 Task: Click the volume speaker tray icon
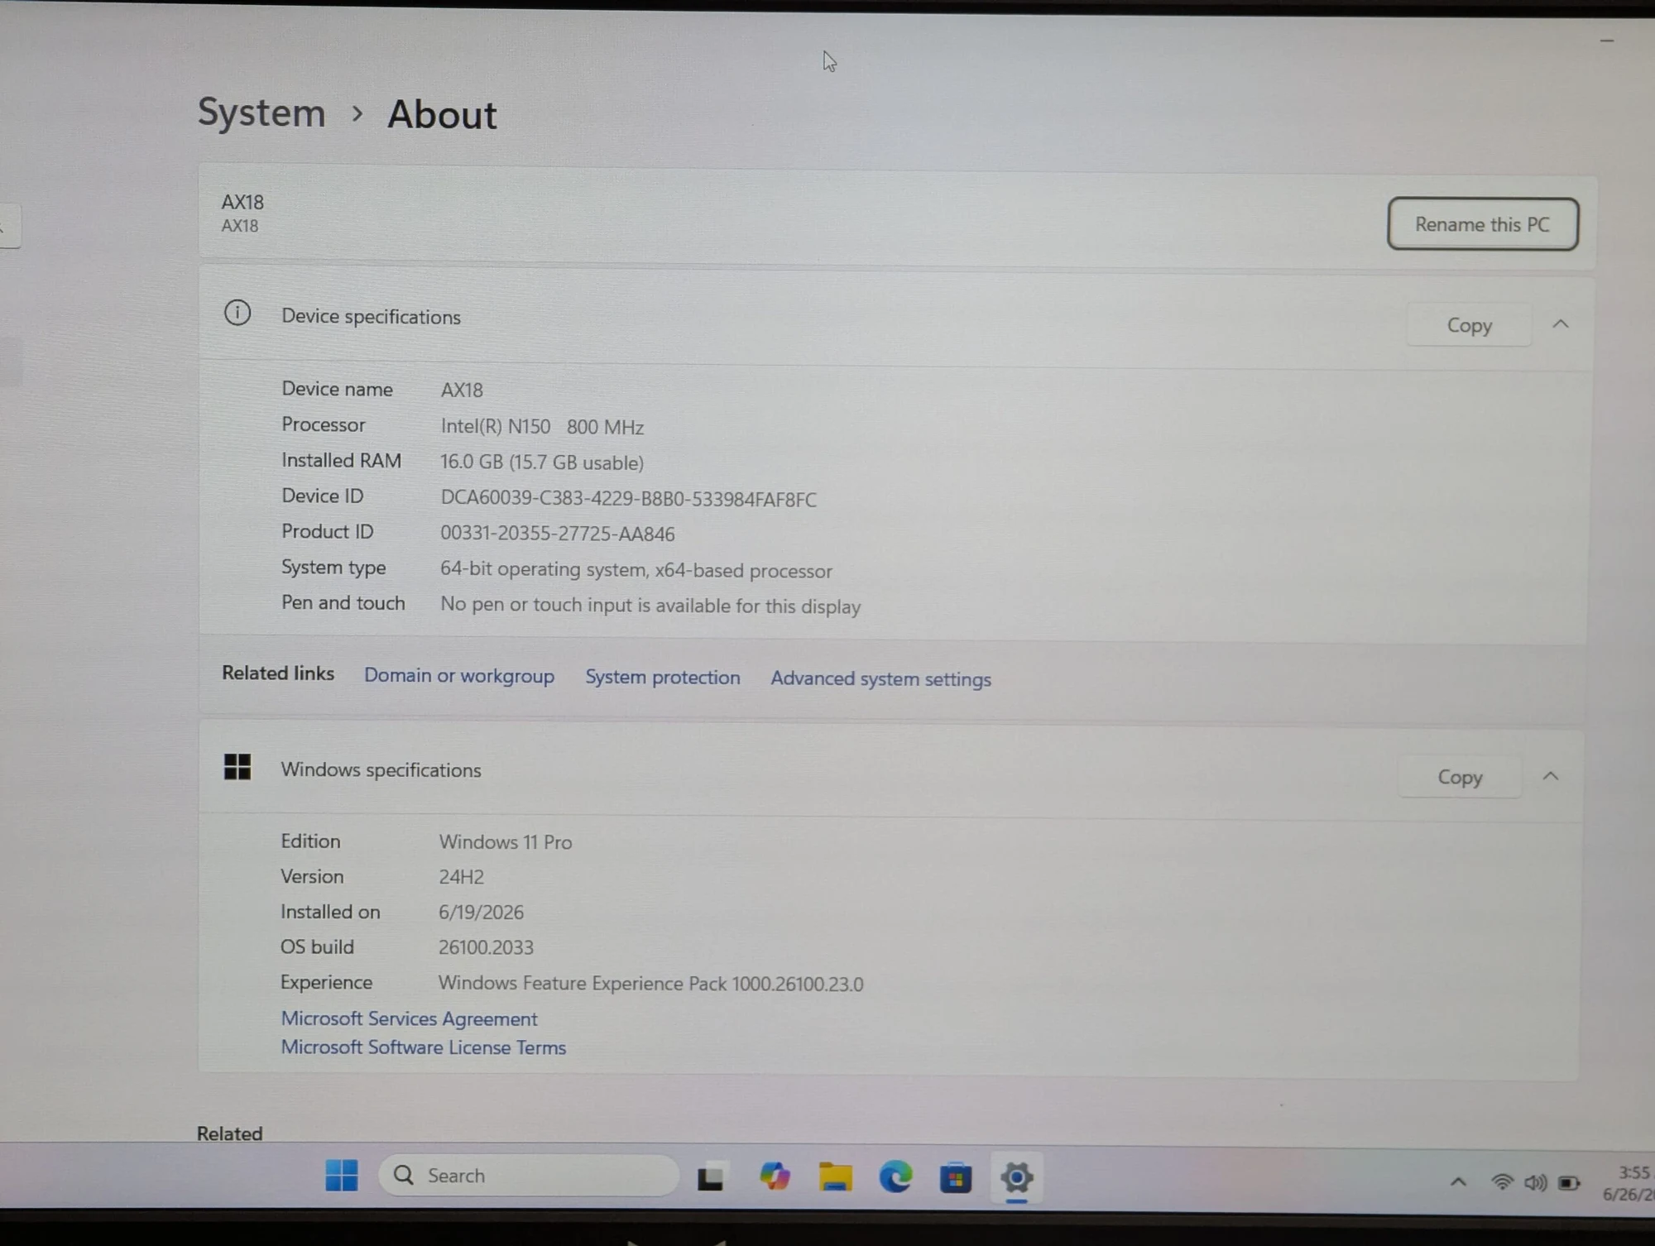tap(1535, 1183)
